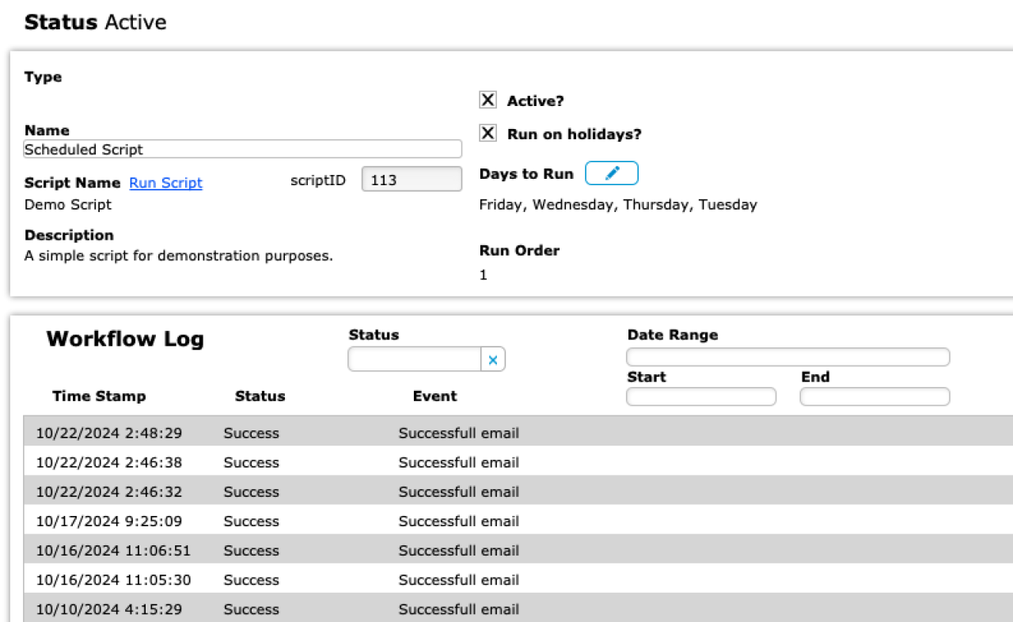Select the log row 10/17/2024 9:25:09

pos(518,521)
